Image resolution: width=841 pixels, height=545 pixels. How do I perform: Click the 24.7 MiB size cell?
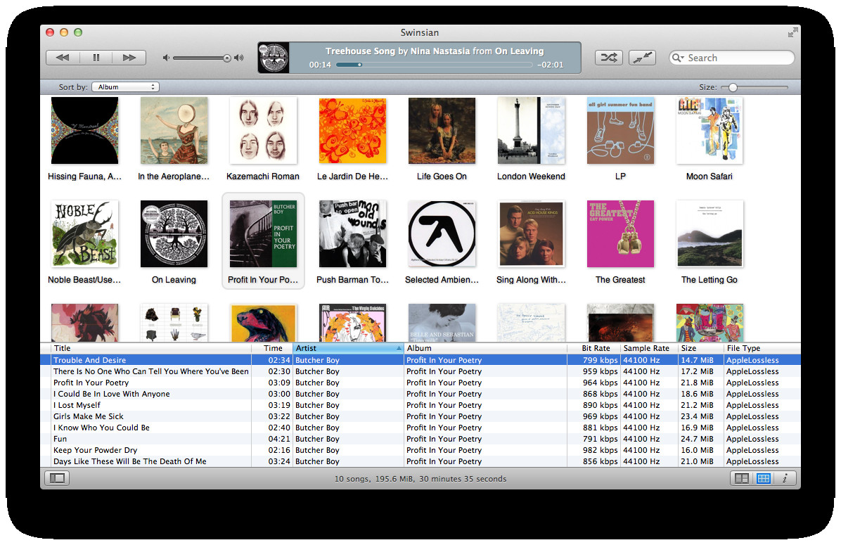click(x=698, y=439)
